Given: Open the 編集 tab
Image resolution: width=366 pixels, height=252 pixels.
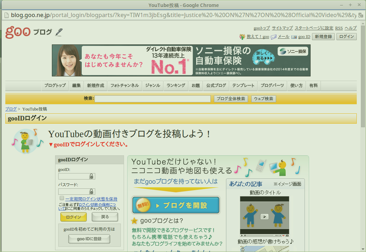Looking at the screenshot, I should [x=76, y=85].
